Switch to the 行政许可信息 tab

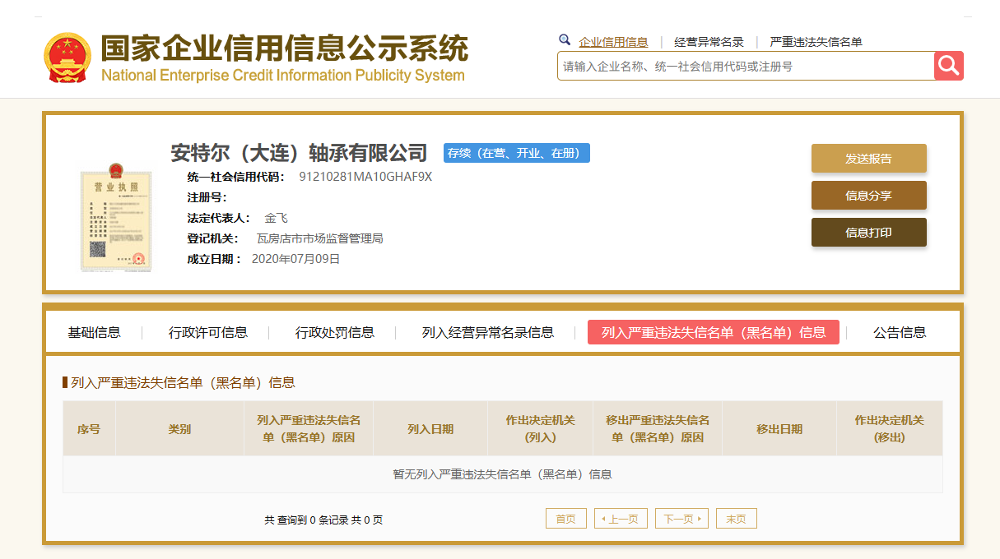[x=208, y=332]
